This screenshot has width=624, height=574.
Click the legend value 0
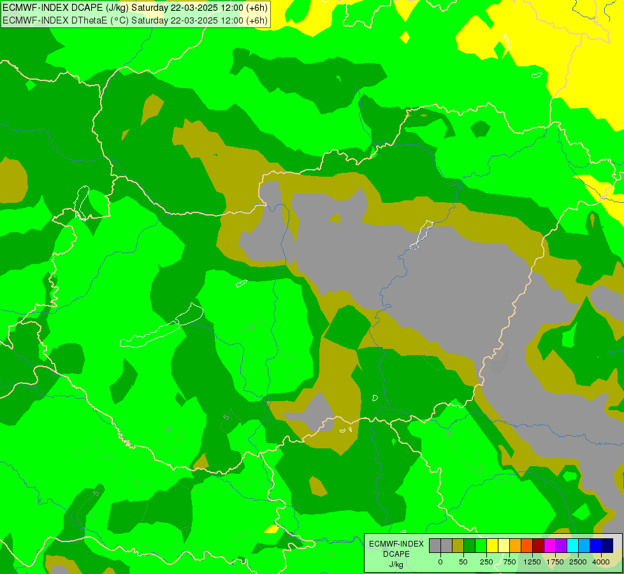pos(440,562)
